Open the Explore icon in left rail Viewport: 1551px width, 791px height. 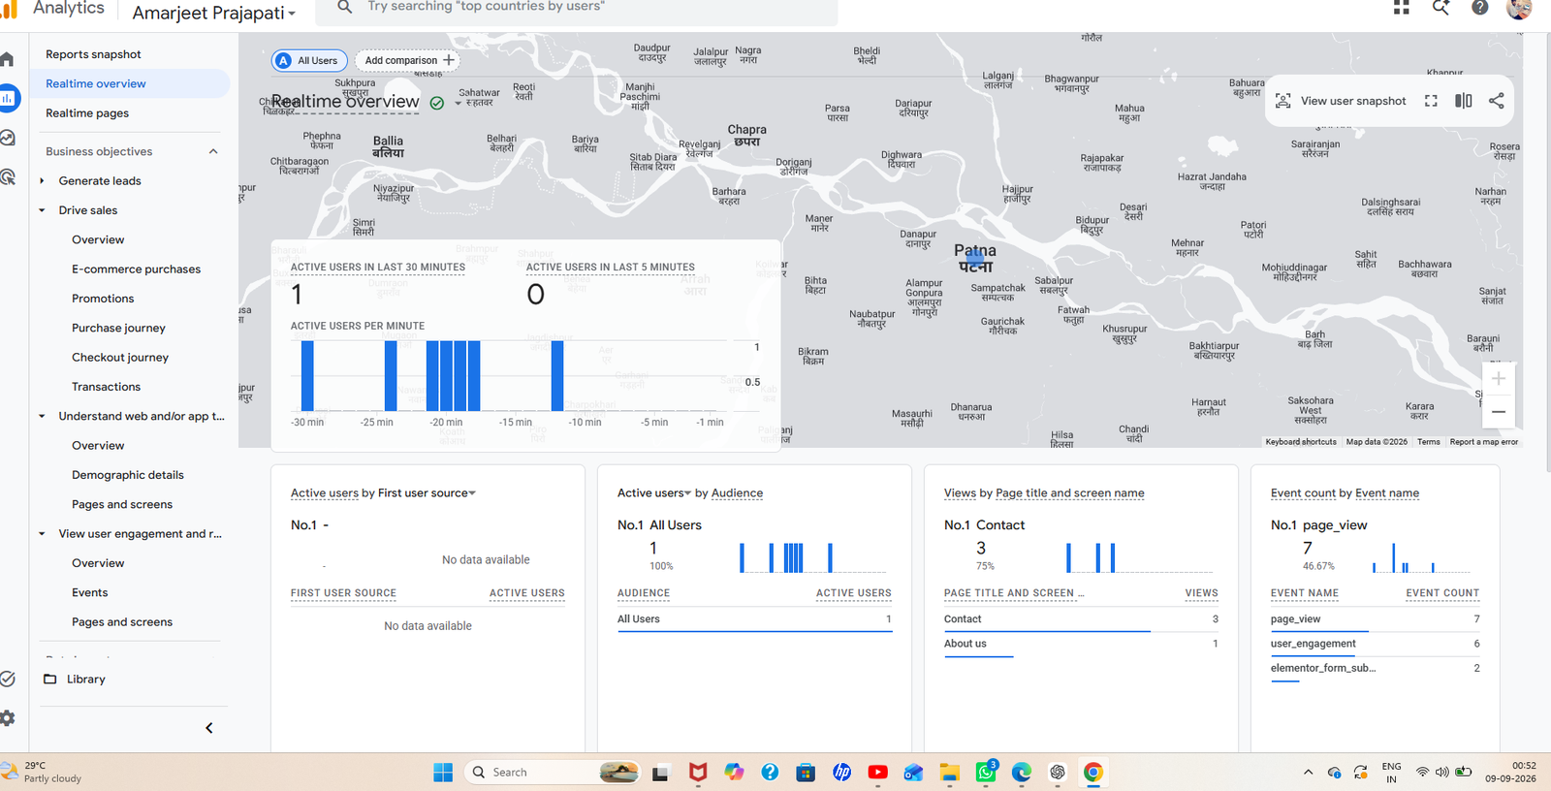pos(7,138)
